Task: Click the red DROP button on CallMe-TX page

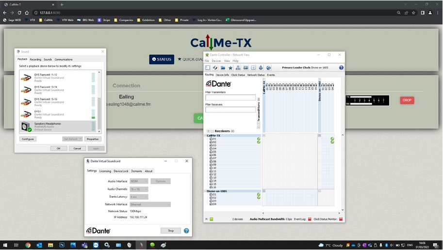Action: point(407,100)
